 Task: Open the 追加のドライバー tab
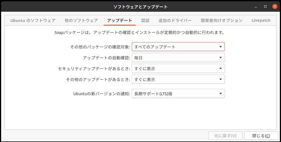pyautogui.click(x=175, y=21)
